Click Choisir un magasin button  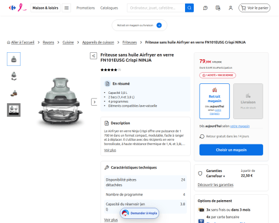231,150
